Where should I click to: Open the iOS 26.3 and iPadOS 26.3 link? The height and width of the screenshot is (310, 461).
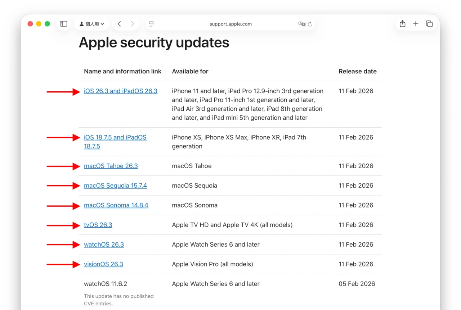point(120,91)
